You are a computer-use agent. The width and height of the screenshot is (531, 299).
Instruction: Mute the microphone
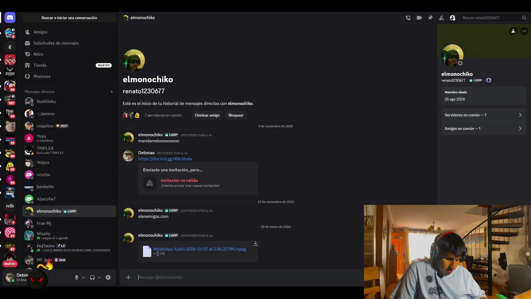(76, 277)
